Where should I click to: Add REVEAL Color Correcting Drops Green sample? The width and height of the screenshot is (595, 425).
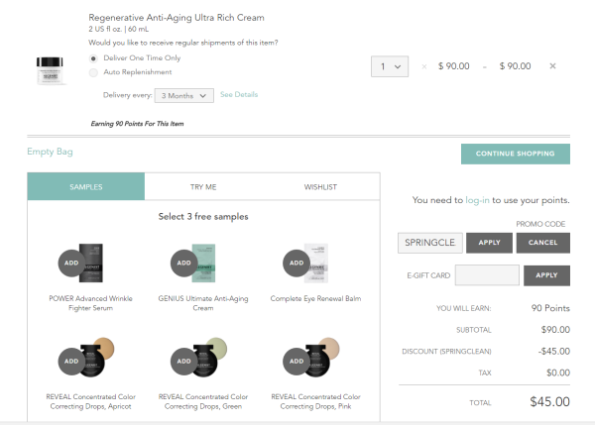pyautogui.click(x=184, y=361)
